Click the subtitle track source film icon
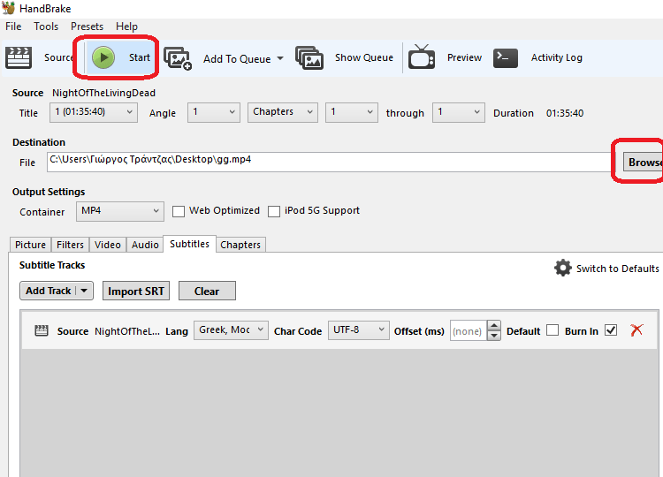663x477 pixels. (x=42, y=330)
